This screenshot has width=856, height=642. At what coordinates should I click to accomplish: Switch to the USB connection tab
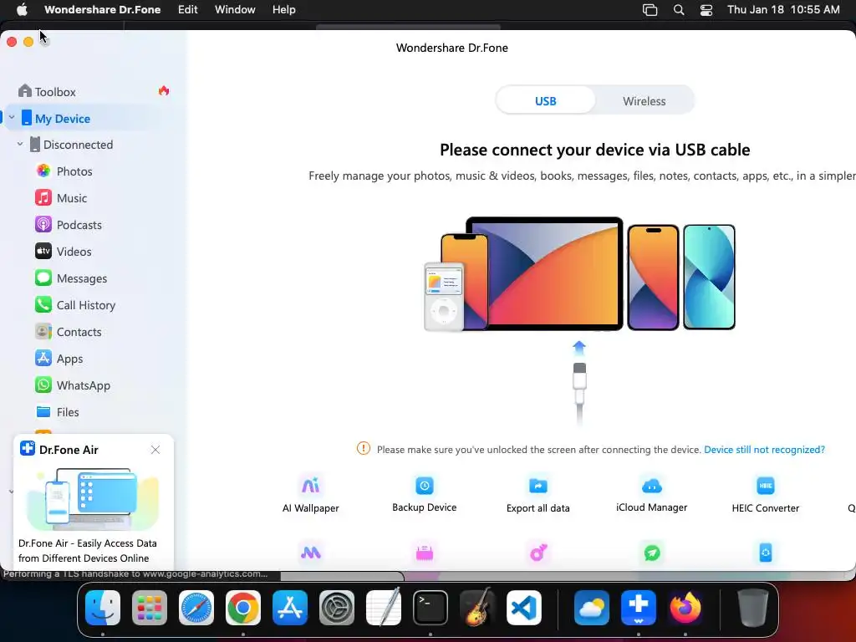click(545, 101)
